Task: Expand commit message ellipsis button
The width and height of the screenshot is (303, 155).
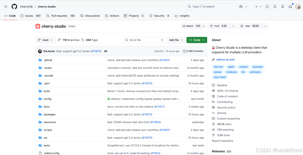Action: 105,51
